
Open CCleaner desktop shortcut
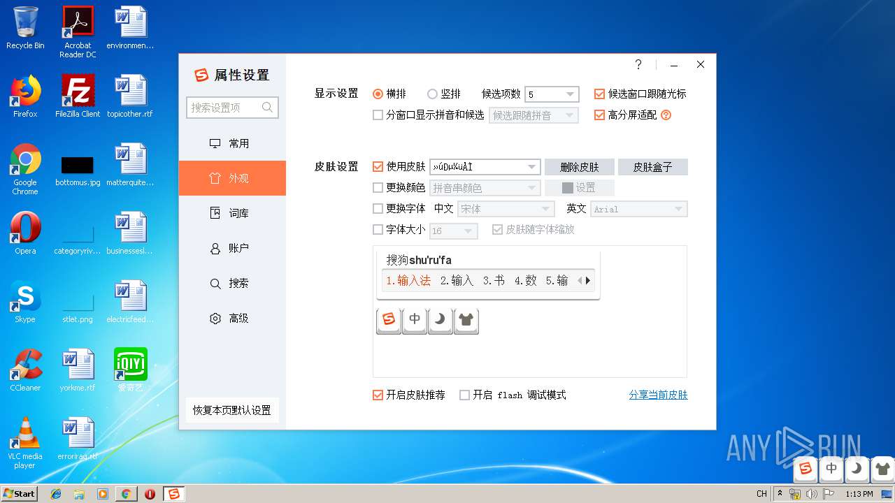[25, 370]
